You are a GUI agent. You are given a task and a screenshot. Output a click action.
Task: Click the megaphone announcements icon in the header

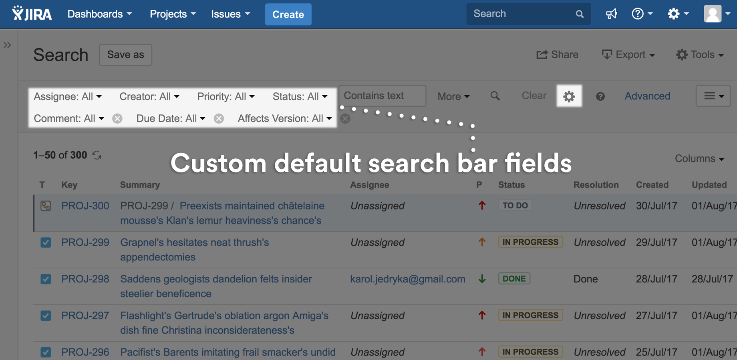[x=612, y=14]
